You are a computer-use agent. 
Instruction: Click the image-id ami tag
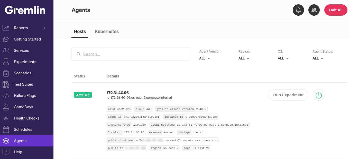(x=134, y=117)
